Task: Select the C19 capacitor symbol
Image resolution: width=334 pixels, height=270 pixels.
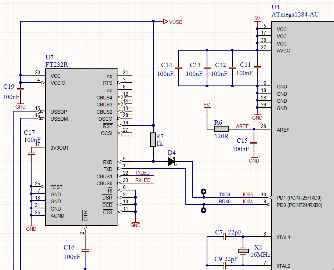Action: pos(21,89)
